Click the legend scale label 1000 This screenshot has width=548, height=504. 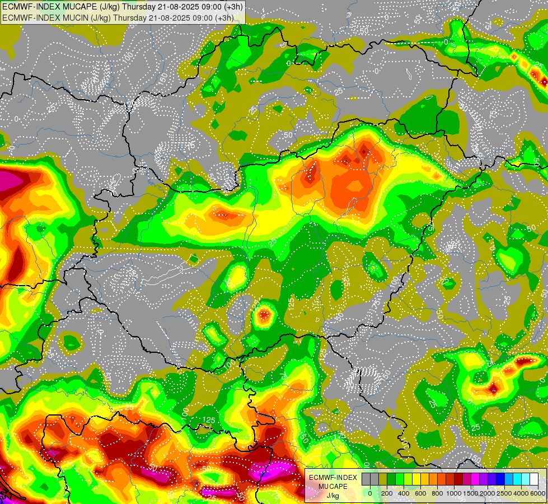point(454,493)
